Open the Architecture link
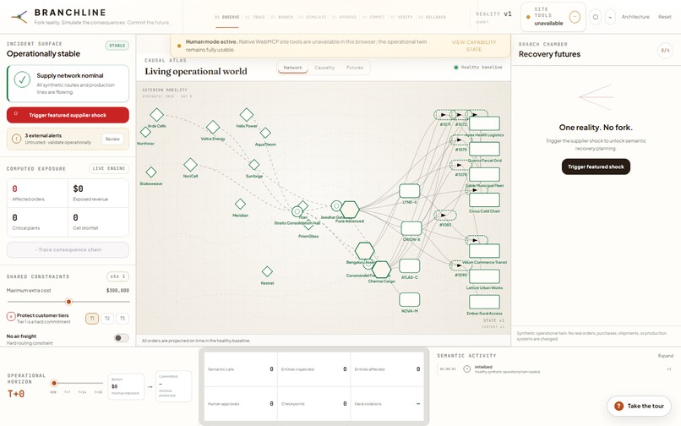The height and width of the screenshot is (426, 681). [x=635, y=17]
